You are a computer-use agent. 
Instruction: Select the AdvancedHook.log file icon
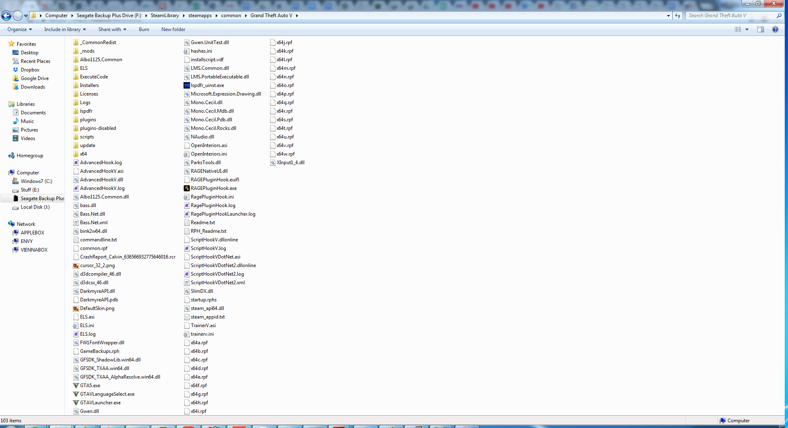(x=76, y=163)
